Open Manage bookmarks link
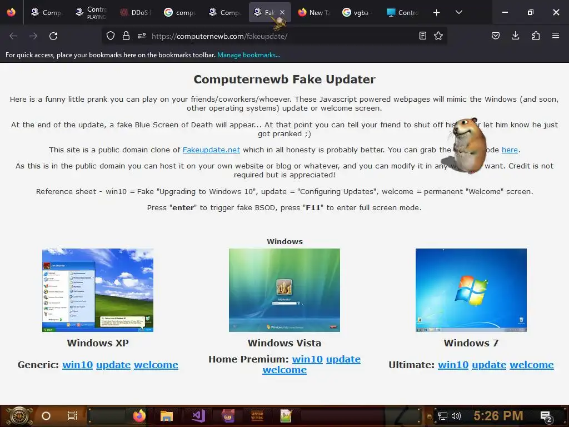 [x=248, y=55]
